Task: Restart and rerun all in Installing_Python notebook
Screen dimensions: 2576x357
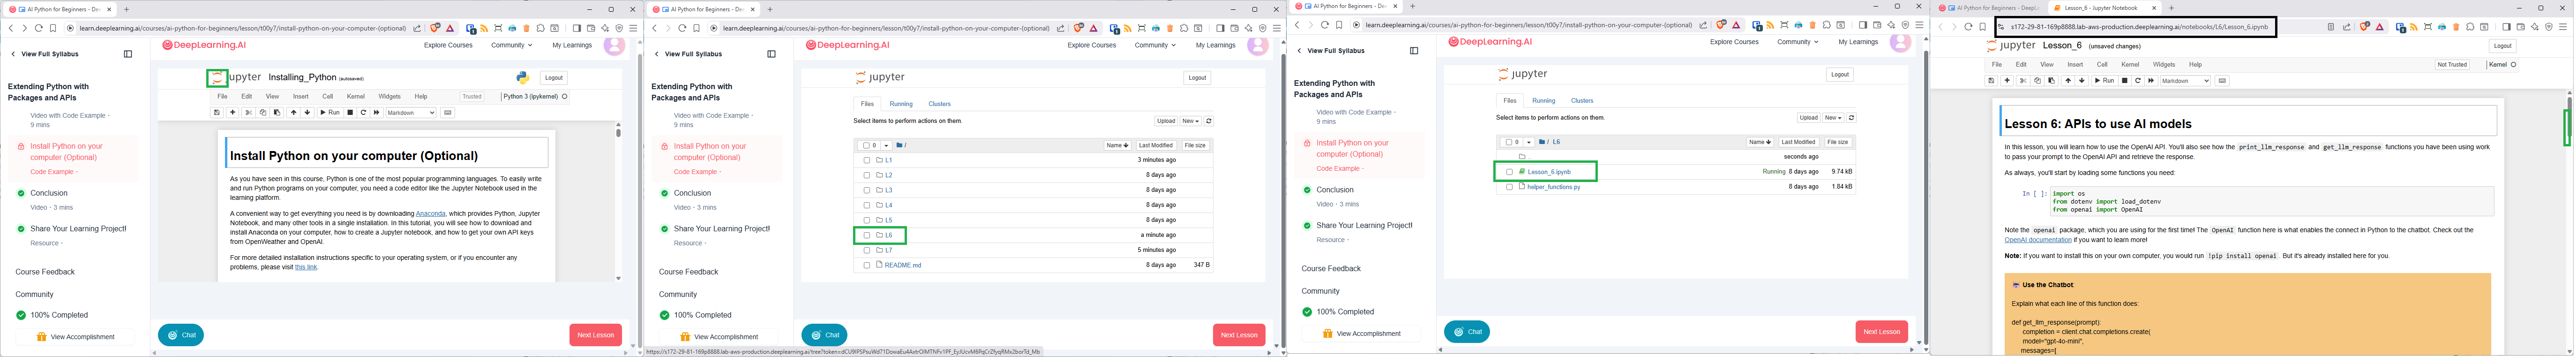Action: 377,113
